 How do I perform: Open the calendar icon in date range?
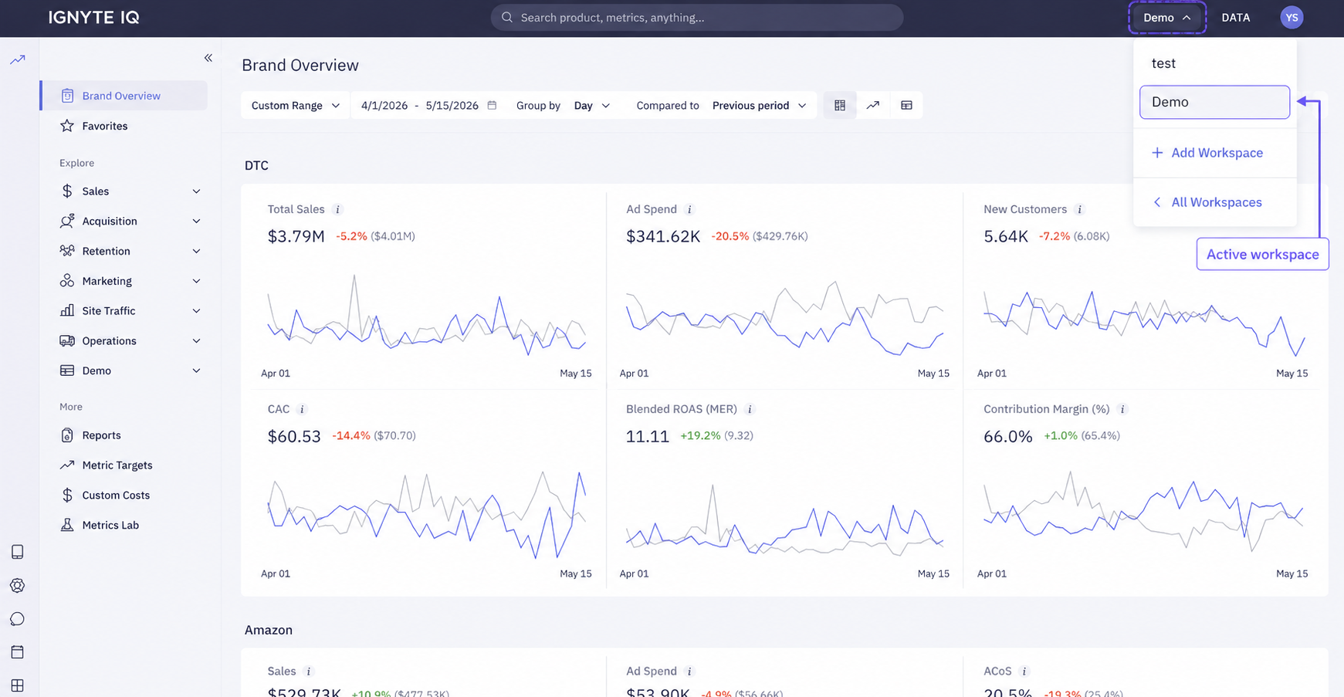point(492,106)
